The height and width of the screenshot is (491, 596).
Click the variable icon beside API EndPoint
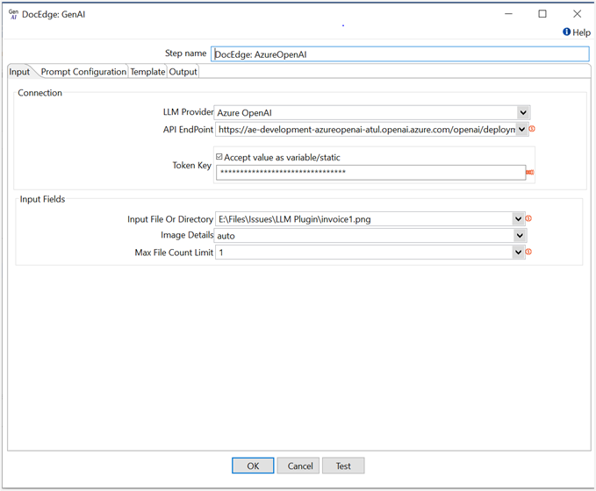[x=532, y=130]
